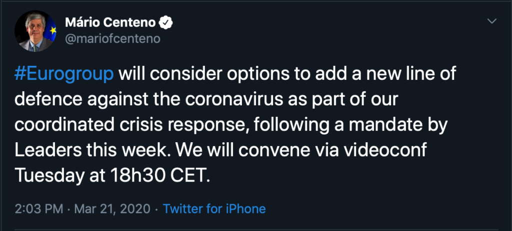Open the tweet options chevron menu
This screenshot has width=512, height=231.
point(492,21)
